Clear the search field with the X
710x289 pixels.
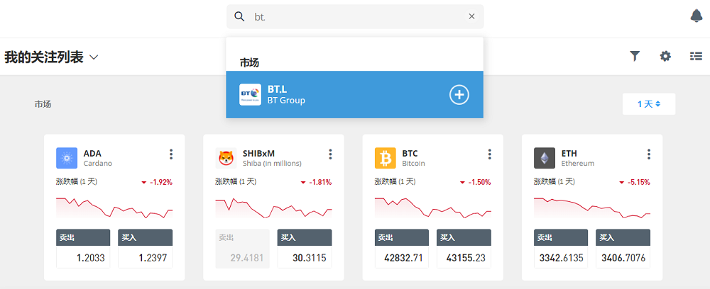click(471, 16)
